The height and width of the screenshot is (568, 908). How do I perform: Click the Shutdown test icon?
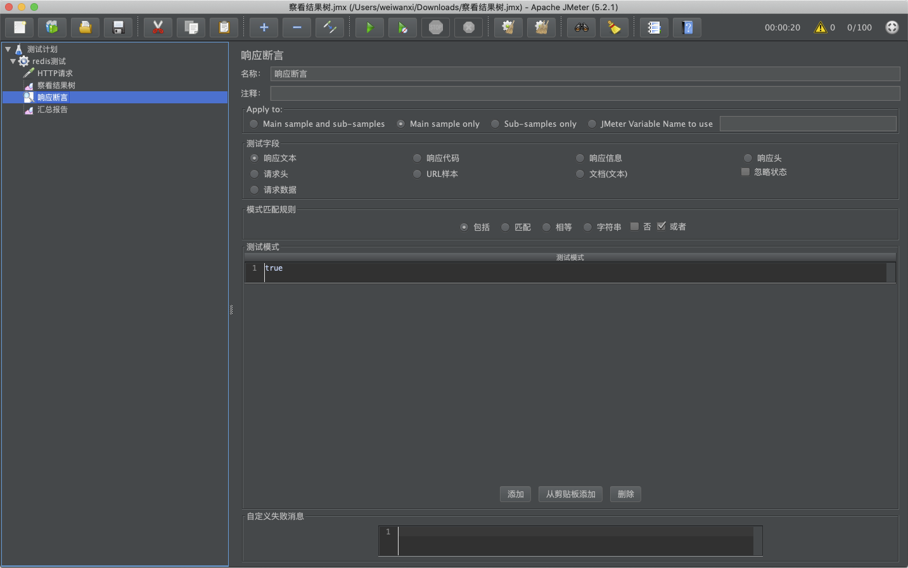pyautogui.click(x=469, y=27)
